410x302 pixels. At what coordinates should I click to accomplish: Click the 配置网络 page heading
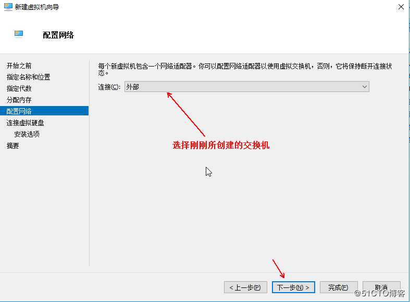coord(58,35)
